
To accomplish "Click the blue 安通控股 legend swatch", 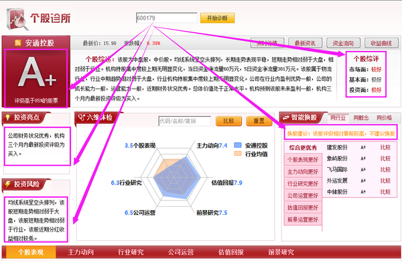I will coord(238,145).
